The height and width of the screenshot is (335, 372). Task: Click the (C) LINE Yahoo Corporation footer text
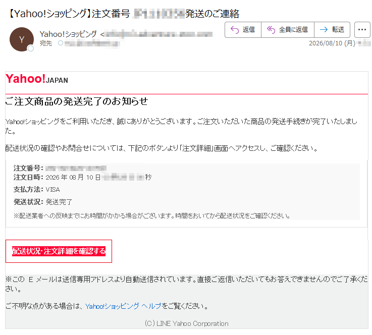(186, 323)
